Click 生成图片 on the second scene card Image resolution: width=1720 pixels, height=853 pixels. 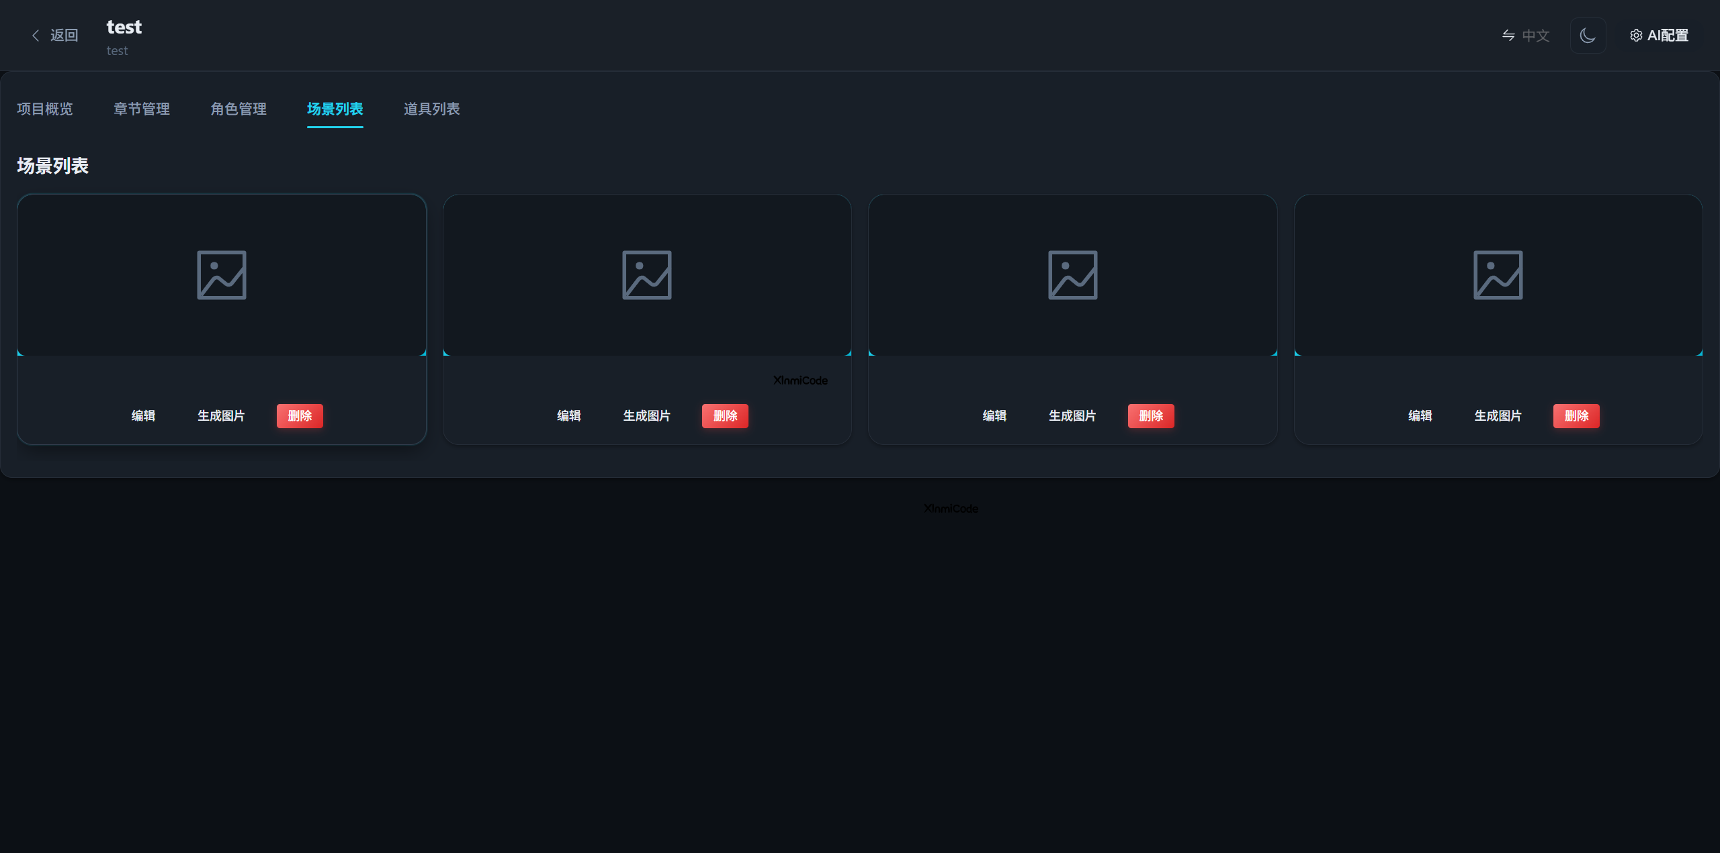point(646,416)
